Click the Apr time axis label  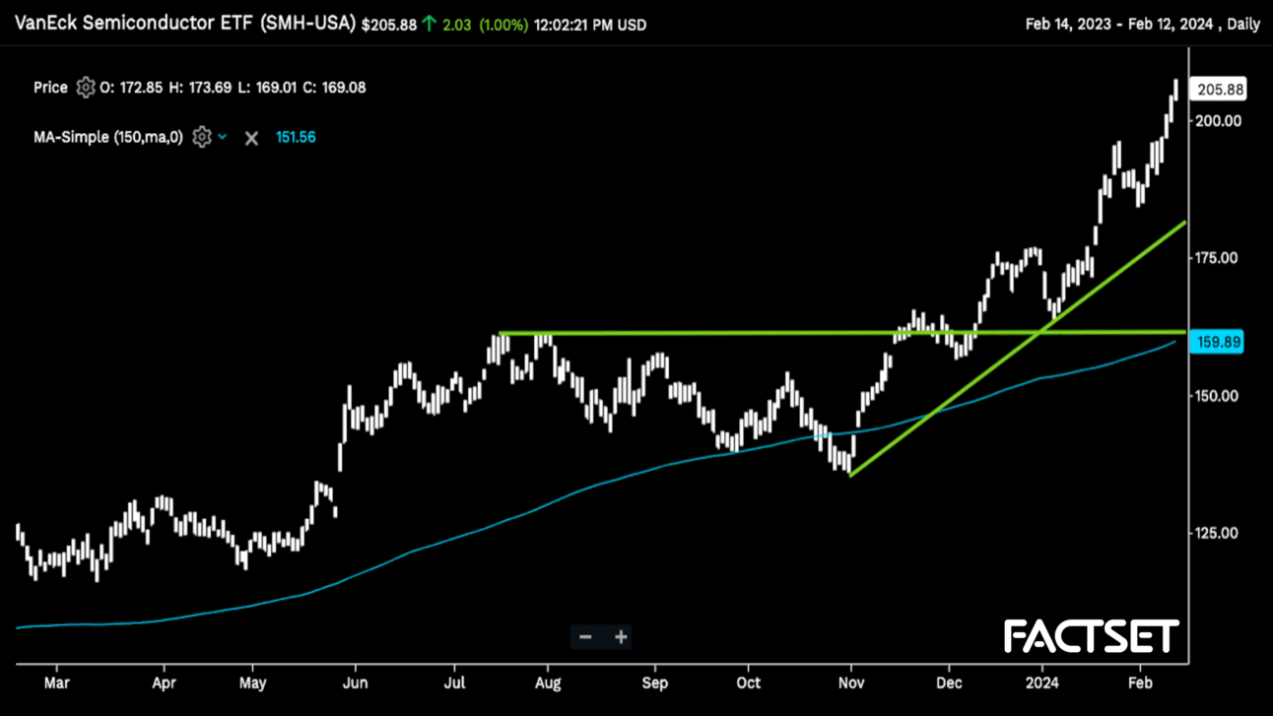pos(165,683)
